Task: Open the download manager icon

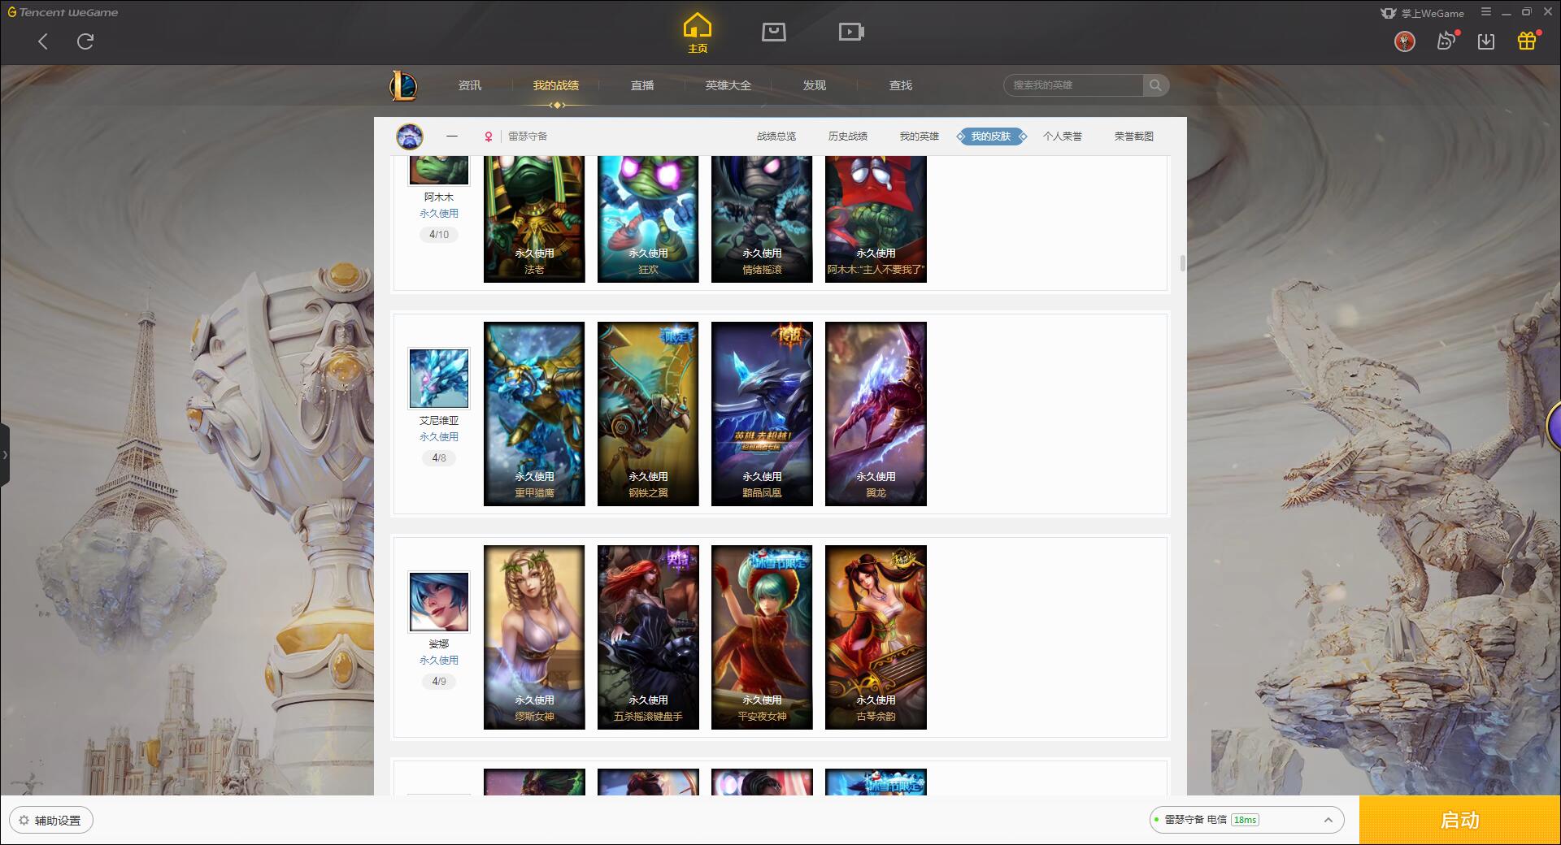Action: coord(1486,41)
